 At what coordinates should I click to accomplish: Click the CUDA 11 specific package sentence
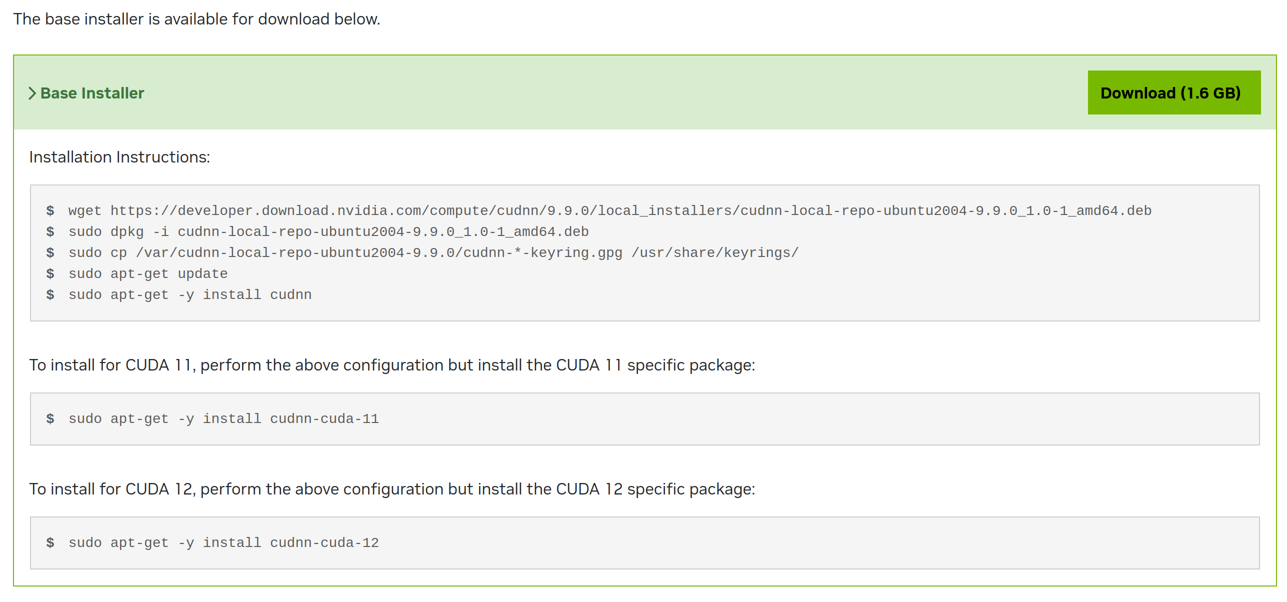[x=391, y=365]
